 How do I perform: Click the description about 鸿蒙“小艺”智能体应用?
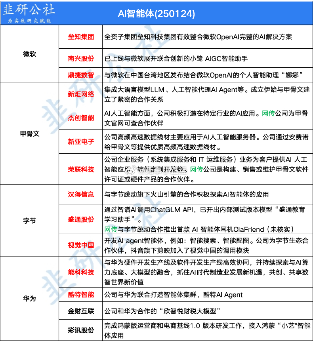(x=207, y=330)
